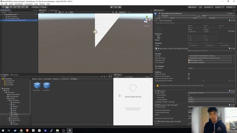Select second prefab asset thumbnail

pyautogui.click(x=46, y=85)
